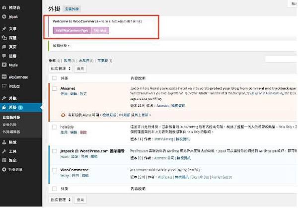Open the 工具 wrench icon in sidebar
The width and height of the screenshot is (298, 208).
click(4, 151)
